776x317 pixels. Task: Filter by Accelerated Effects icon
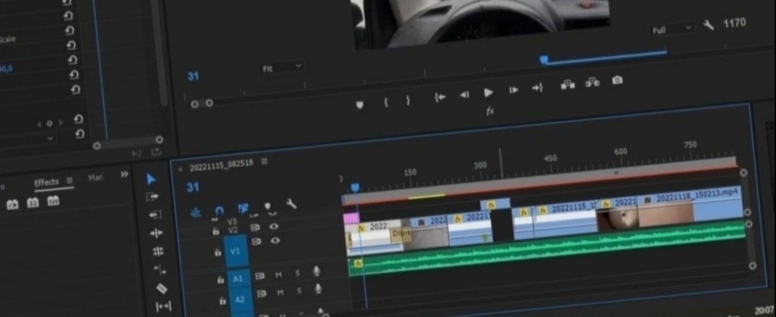[12, 204]
